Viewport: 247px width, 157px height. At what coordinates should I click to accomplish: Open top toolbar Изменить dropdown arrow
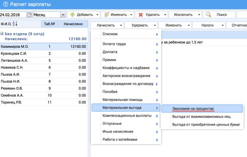[x=131, y=15]
